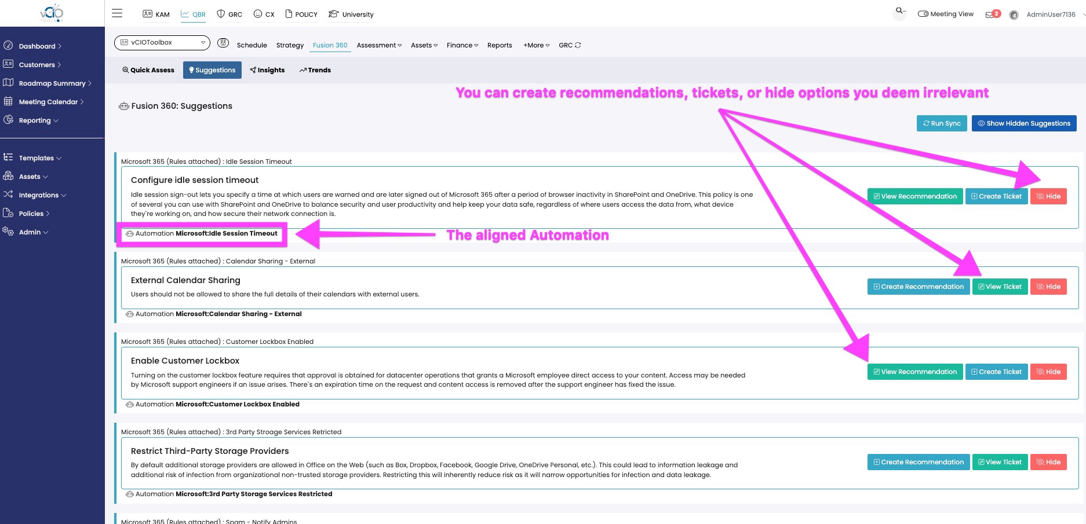Hide the Enable Customer Lockbox suggestion
This screenshot has width=1086, height=524.
click(x=1048, y=372)
